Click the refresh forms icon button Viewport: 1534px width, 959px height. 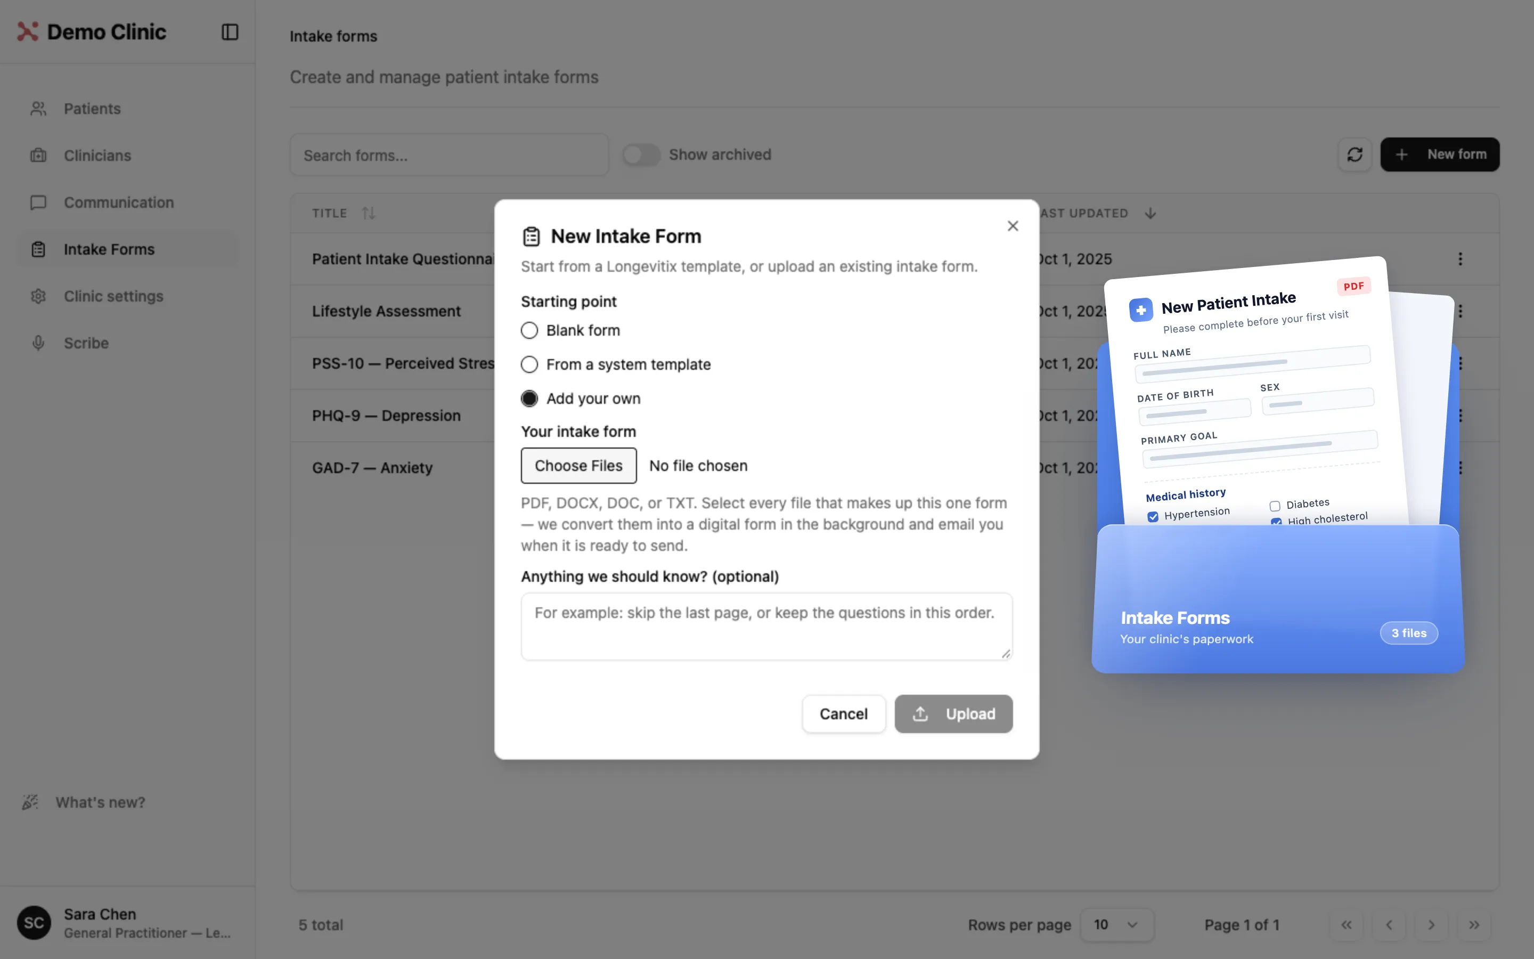1355,155
